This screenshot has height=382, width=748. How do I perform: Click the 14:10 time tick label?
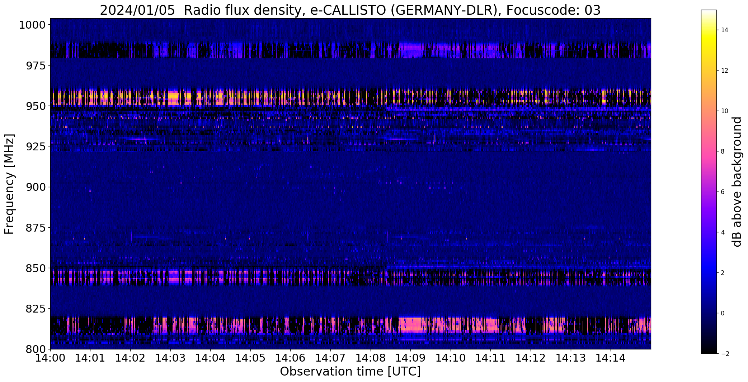[451, 358]
